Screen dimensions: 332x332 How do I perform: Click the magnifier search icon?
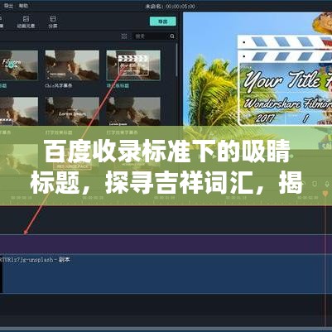pyautogui.click(x=172, y=36)
